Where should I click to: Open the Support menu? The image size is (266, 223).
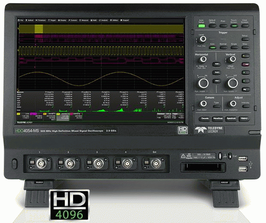click(x=124, y=20)
